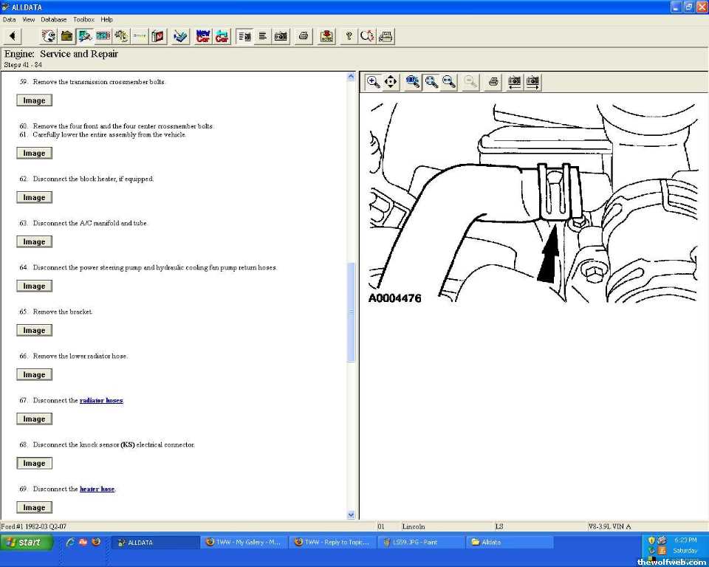The image size is (709, 567).
Task: Select the pan image arrows tool
Action: click(x=391, y=82)
